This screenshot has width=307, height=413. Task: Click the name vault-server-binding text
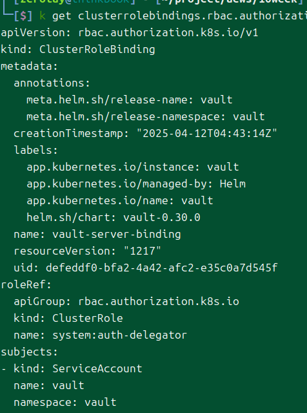pyautogui.click(x=97, y=235)
